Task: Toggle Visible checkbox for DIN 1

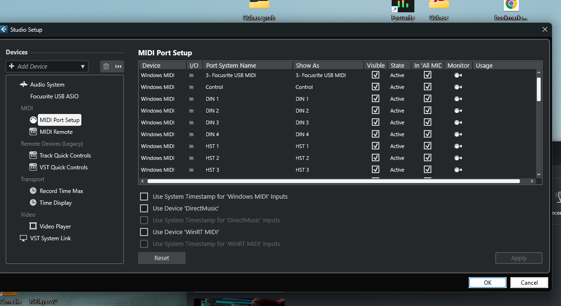Action: tap(375, 98)
